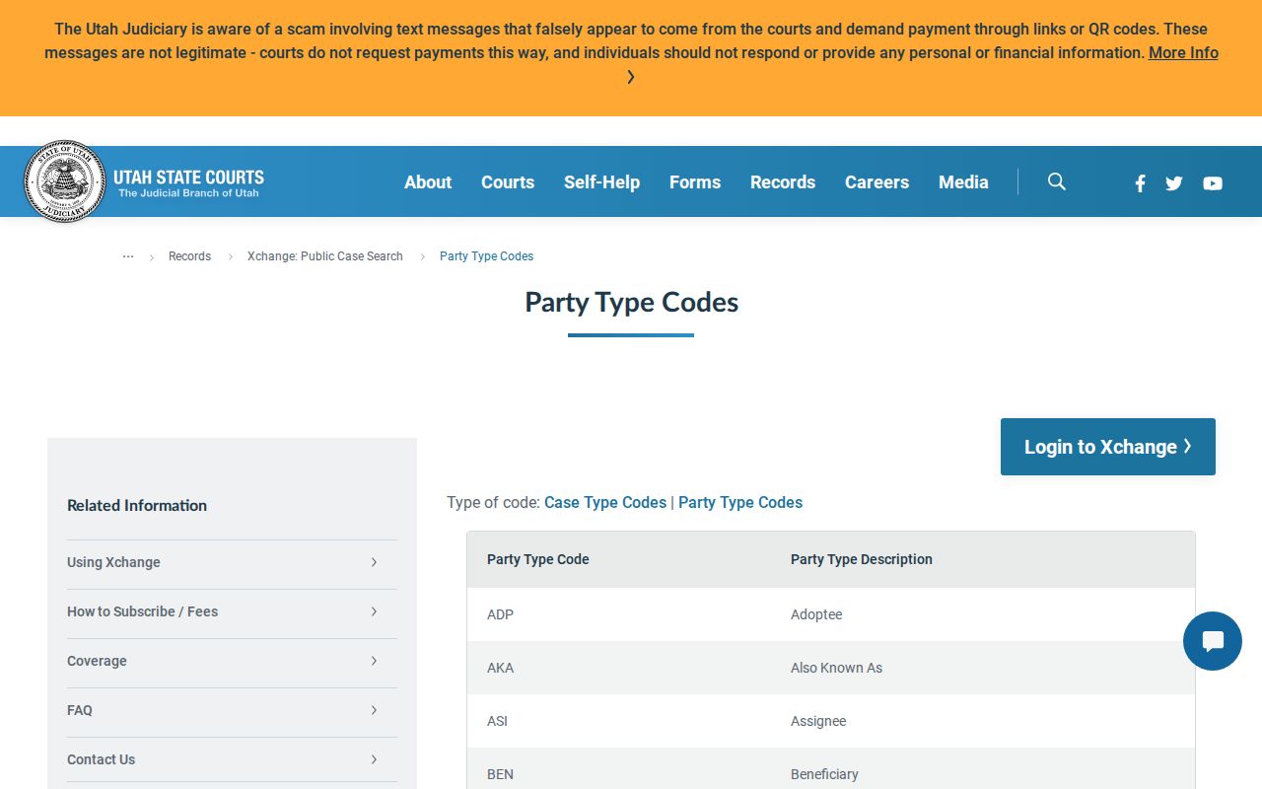Go to Xchange: Public Case Search breadcrumb

click(x=325, y=256)
